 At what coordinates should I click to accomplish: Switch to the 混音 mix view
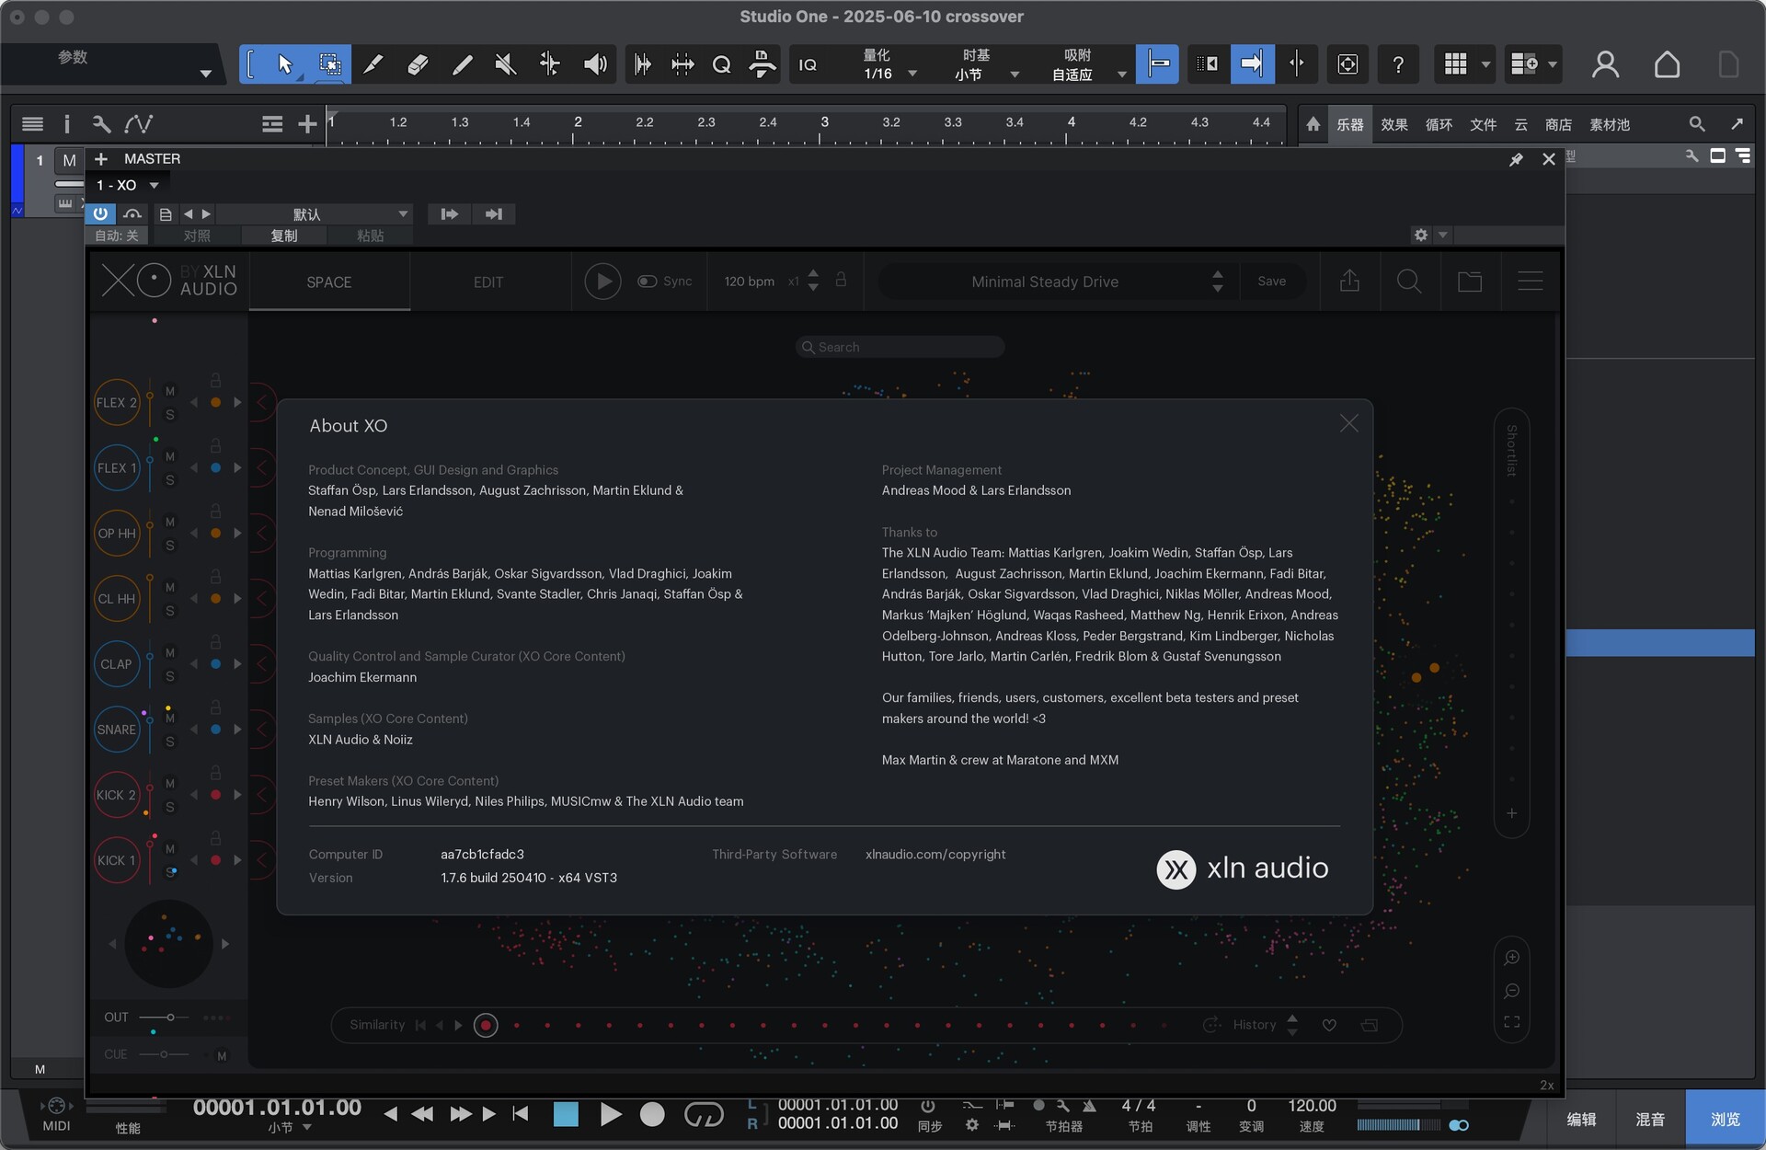(x=1649, y=1120)
